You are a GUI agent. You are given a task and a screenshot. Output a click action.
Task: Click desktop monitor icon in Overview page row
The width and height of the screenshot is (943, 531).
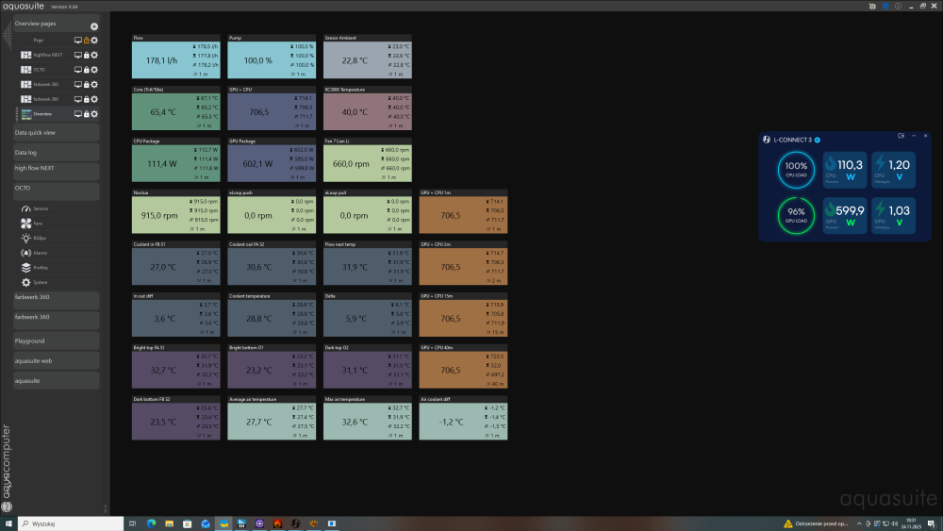[x=77, y=114]
